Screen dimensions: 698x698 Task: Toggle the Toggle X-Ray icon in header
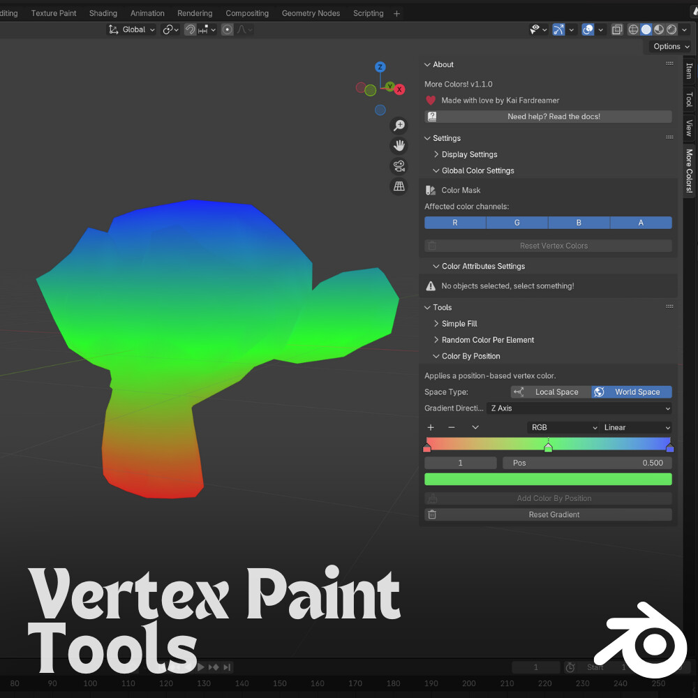pyautogui.click(x=617, y=29)
